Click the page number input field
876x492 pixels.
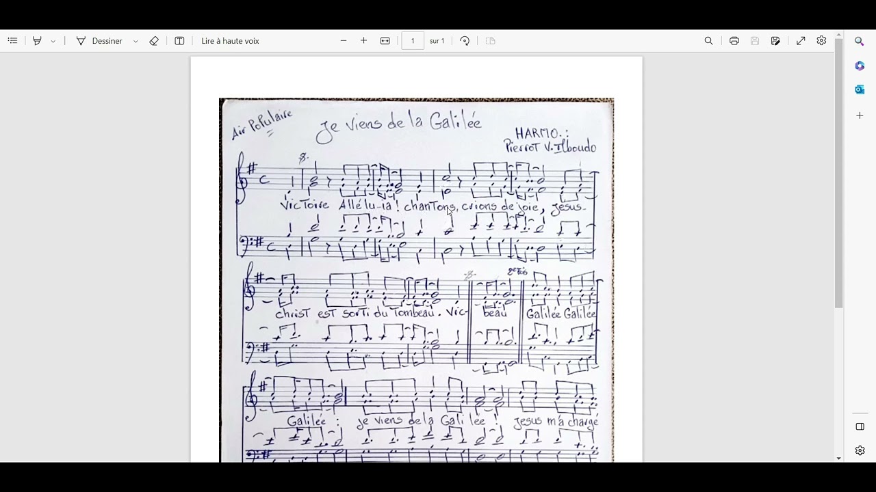pos(413,41)
